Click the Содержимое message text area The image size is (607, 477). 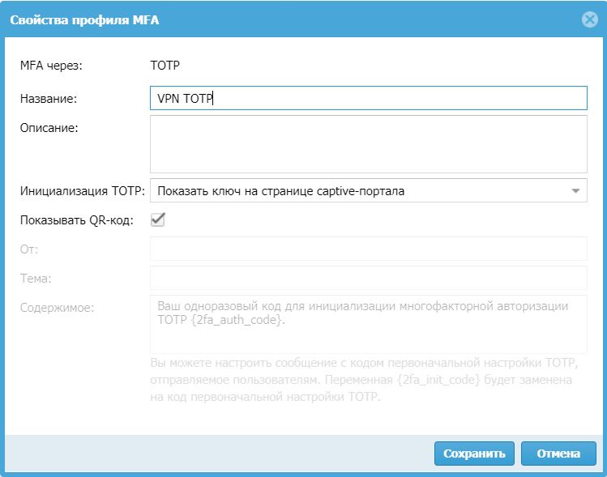coord(368,324)
